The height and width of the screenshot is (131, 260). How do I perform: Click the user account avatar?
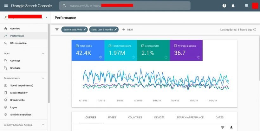point(255,6)
